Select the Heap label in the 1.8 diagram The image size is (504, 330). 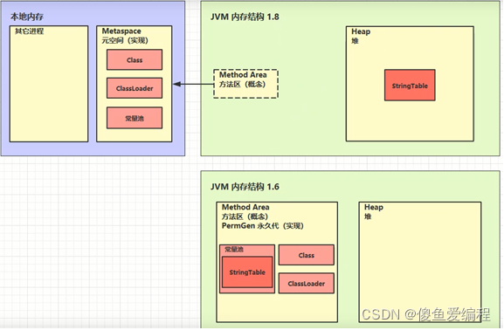point(361,31)
